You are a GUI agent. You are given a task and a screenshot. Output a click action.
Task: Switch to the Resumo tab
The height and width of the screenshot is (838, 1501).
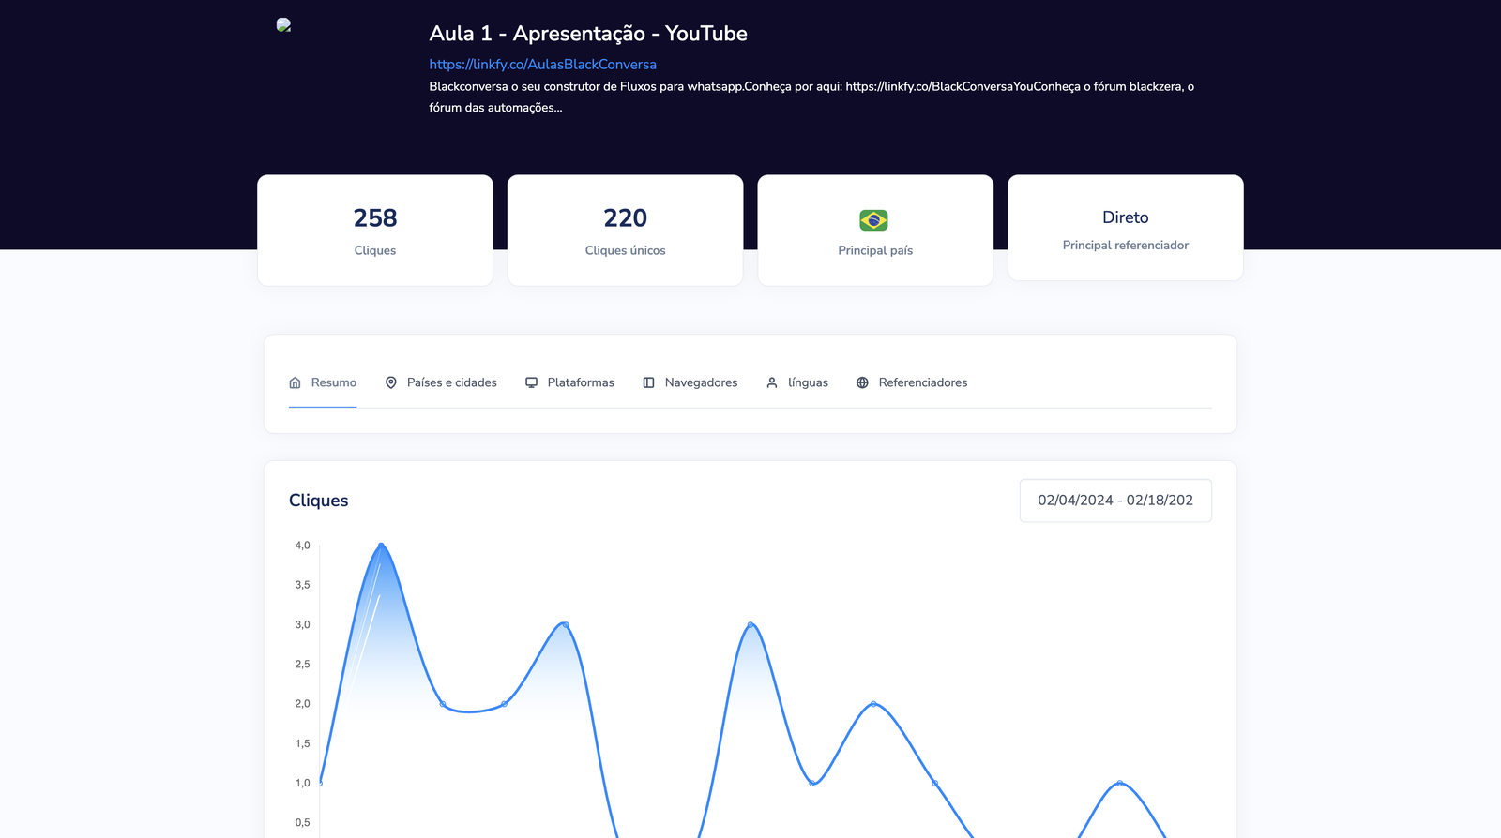tap(323, 382)
